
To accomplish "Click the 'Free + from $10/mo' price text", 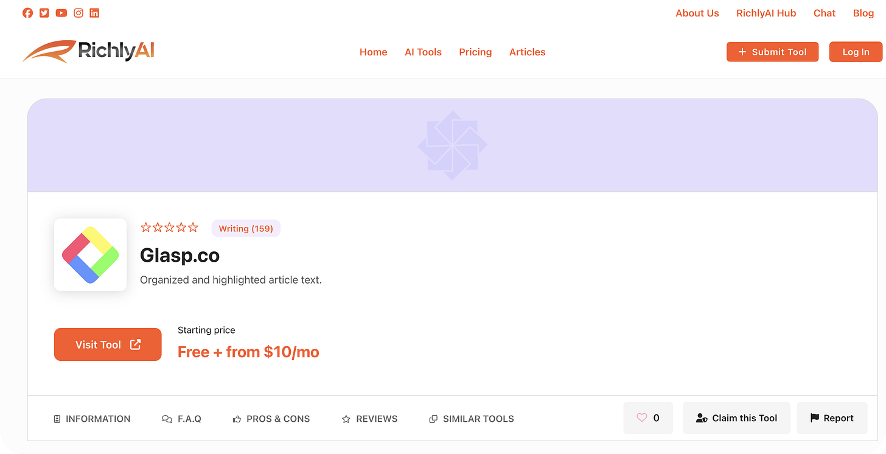I will [248, 352].
